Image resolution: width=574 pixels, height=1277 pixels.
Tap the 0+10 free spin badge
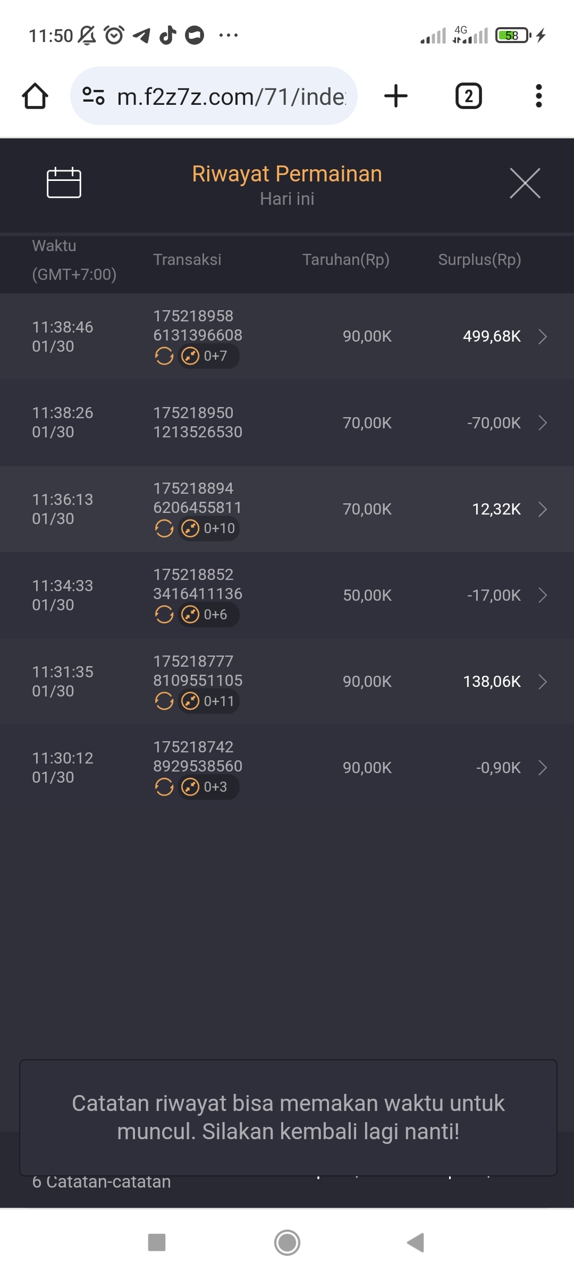click(x=208, y=528)
